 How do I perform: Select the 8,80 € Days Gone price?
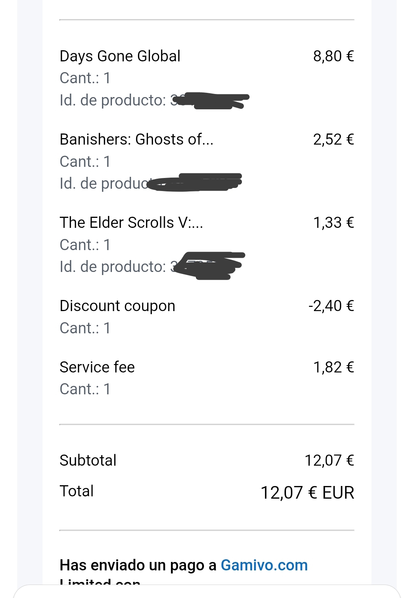coord(333,56)
